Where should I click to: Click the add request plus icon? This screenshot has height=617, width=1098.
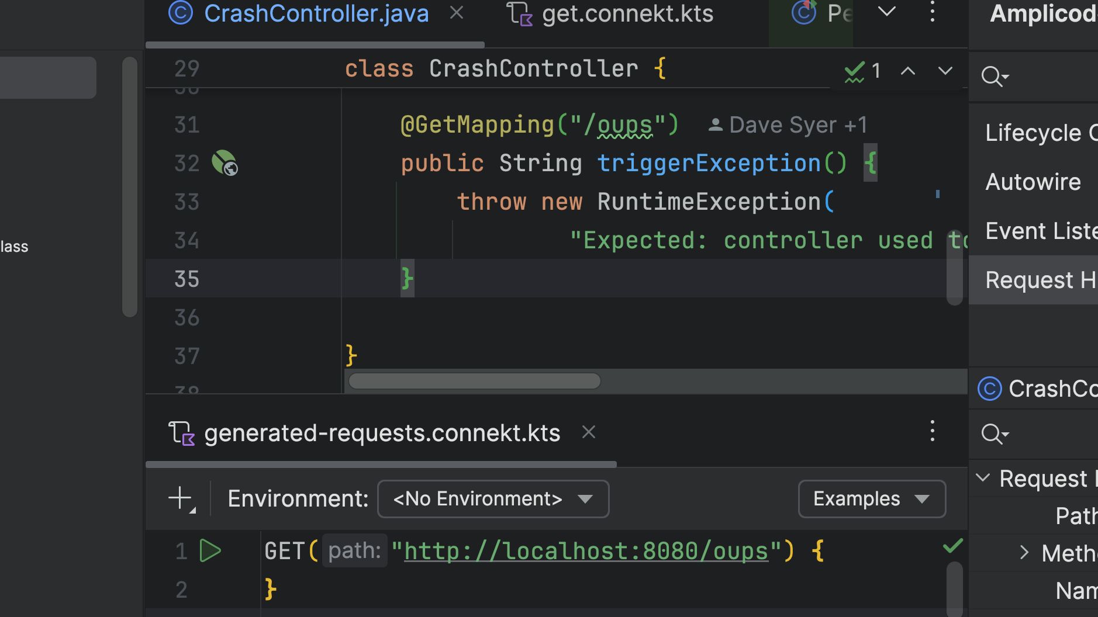[x=181, y=499]
